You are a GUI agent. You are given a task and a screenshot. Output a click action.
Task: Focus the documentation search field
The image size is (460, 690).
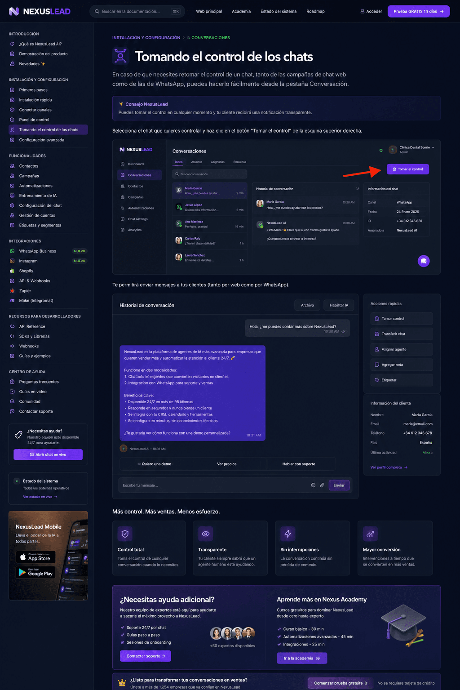tap(137, 11)
